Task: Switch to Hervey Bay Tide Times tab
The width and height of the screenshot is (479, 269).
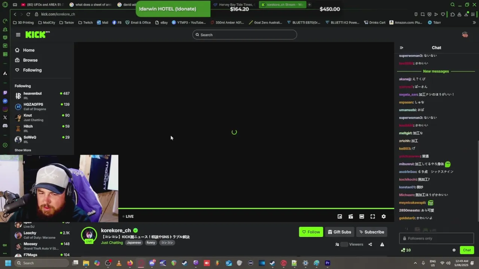Action: tap(234, 5)
